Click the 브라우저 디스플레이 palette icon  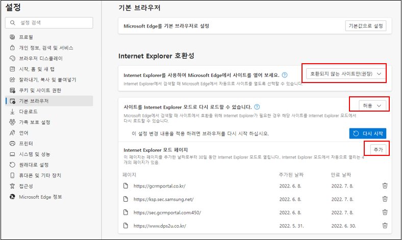pyautogui.click(x=12, y=59)
